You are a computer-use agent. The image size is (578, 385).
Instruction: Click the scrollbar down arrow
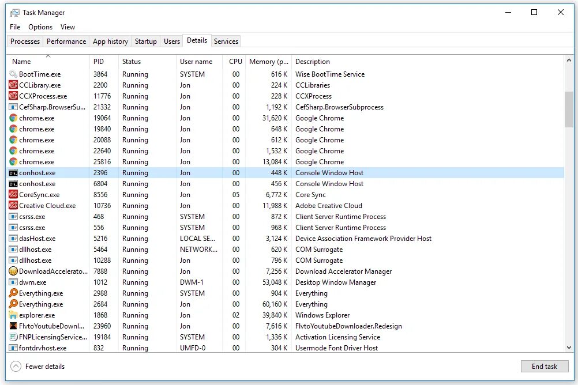569,348
